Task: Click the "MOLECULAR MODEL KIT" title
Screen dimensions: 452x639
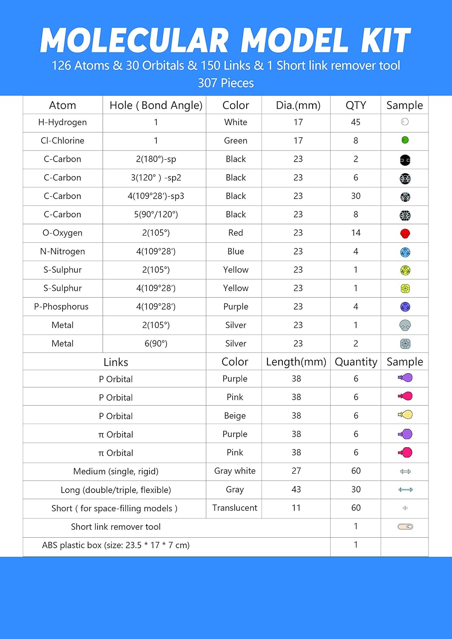Action: 225,40
